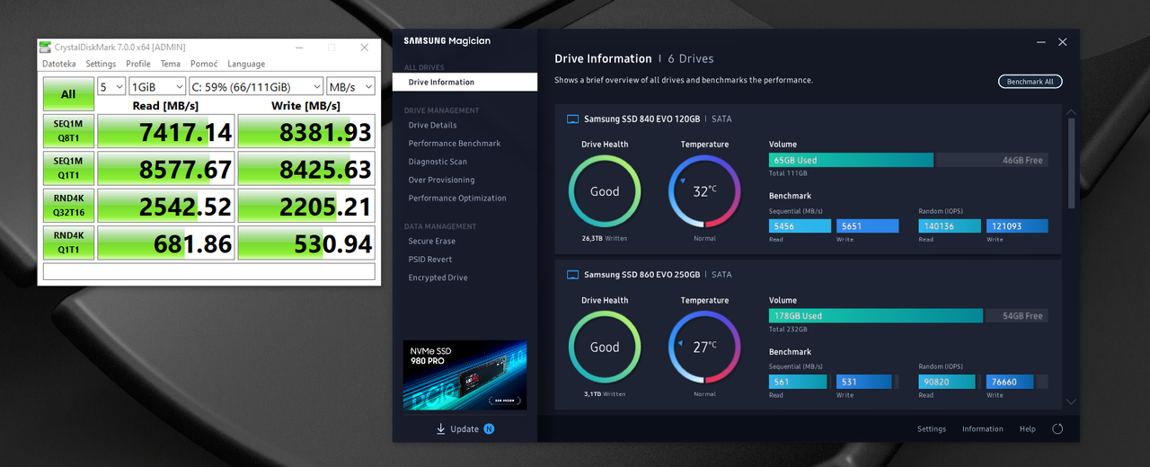
Task: Click the 5456 sequential read value
Action: [x=800, y=226]
